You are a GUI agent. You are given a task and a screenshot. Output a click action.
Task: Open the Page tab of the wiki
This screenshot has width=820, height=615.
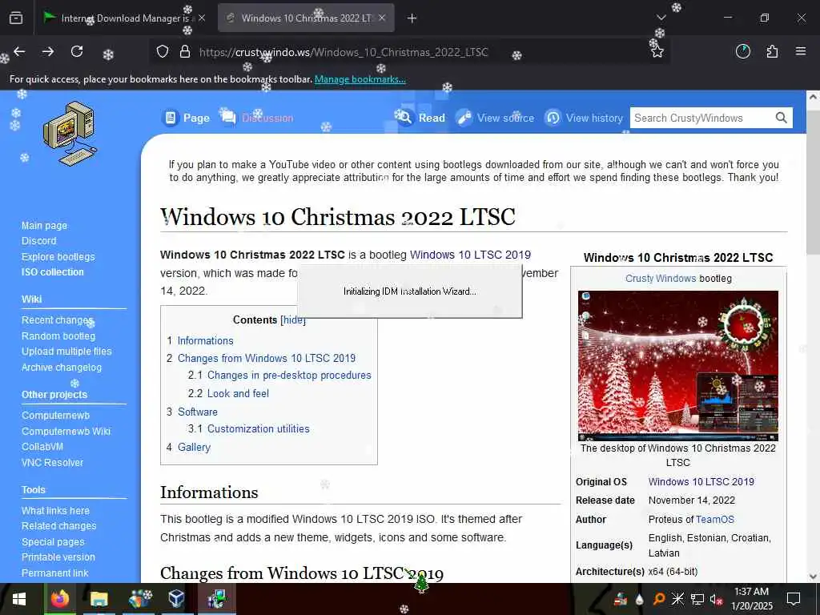coord(187,119)
